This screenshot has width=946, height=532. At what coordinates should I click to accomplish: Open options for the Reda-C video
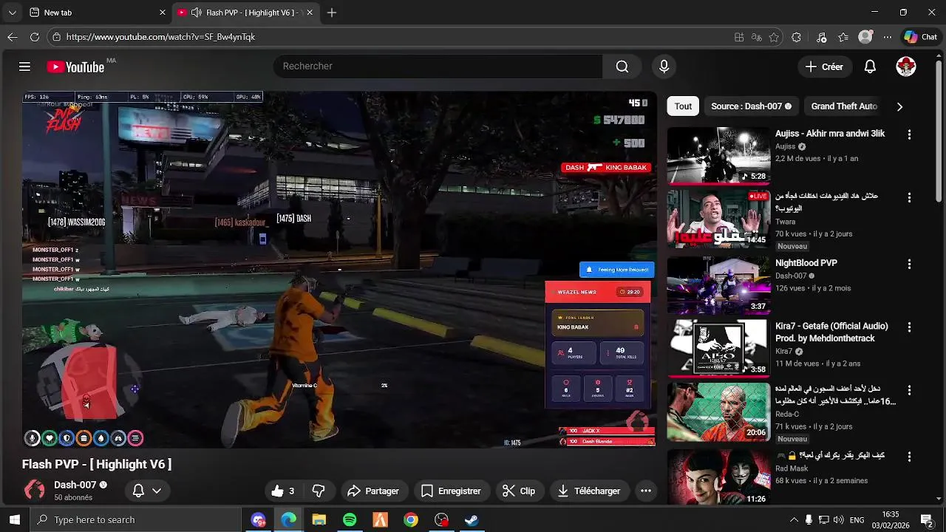tap(909, 390)
